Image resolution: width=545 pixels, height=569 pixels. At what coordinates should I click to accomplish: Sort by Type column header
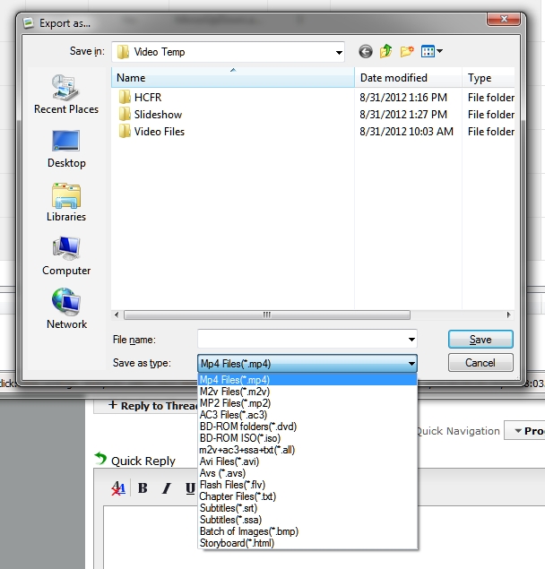(489, 78)
